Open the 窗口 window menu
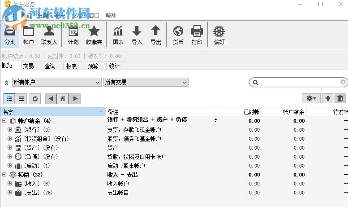348x207 pixels. point(94,16)
